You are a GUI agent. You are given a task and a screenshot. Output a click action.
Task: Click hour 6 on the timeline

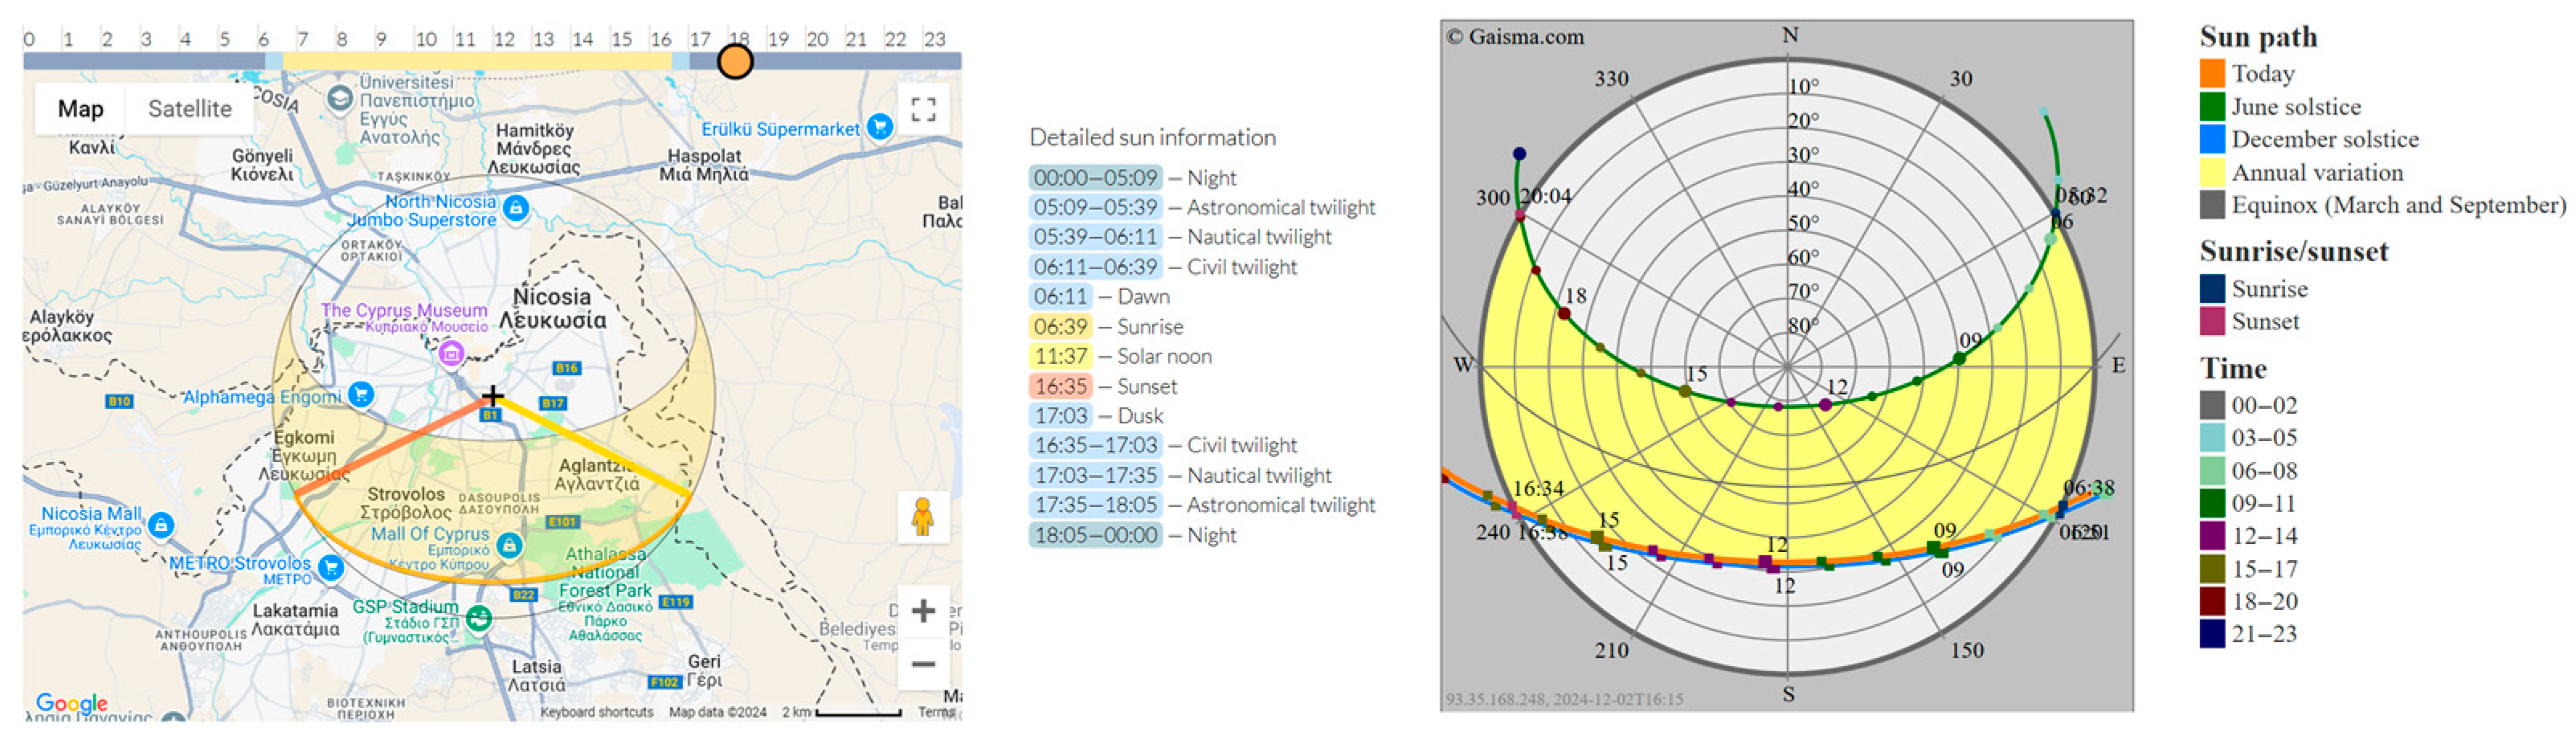pos(263,39)
